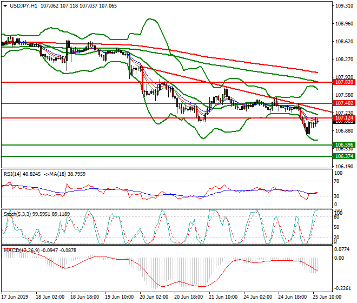Click the 20 Jun 02:00 time axis label
This screenshot has height=303, width=357.
pyautogui.click(x=154, y=297)
